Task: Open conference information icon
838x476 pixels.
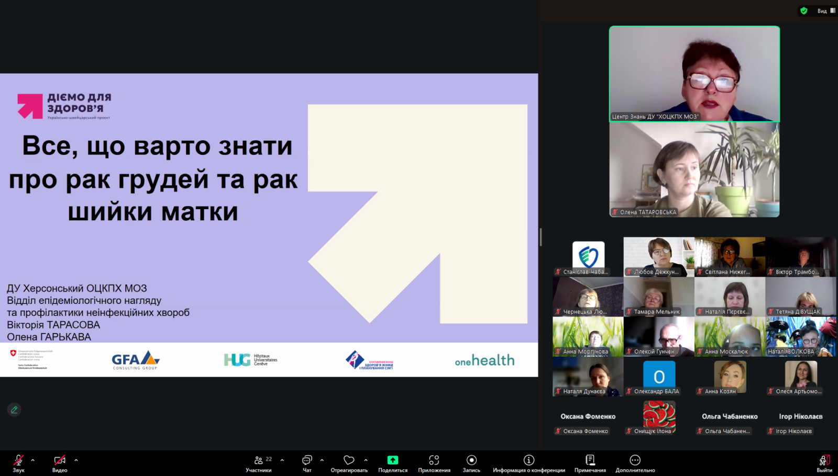Action: point(529,460)
